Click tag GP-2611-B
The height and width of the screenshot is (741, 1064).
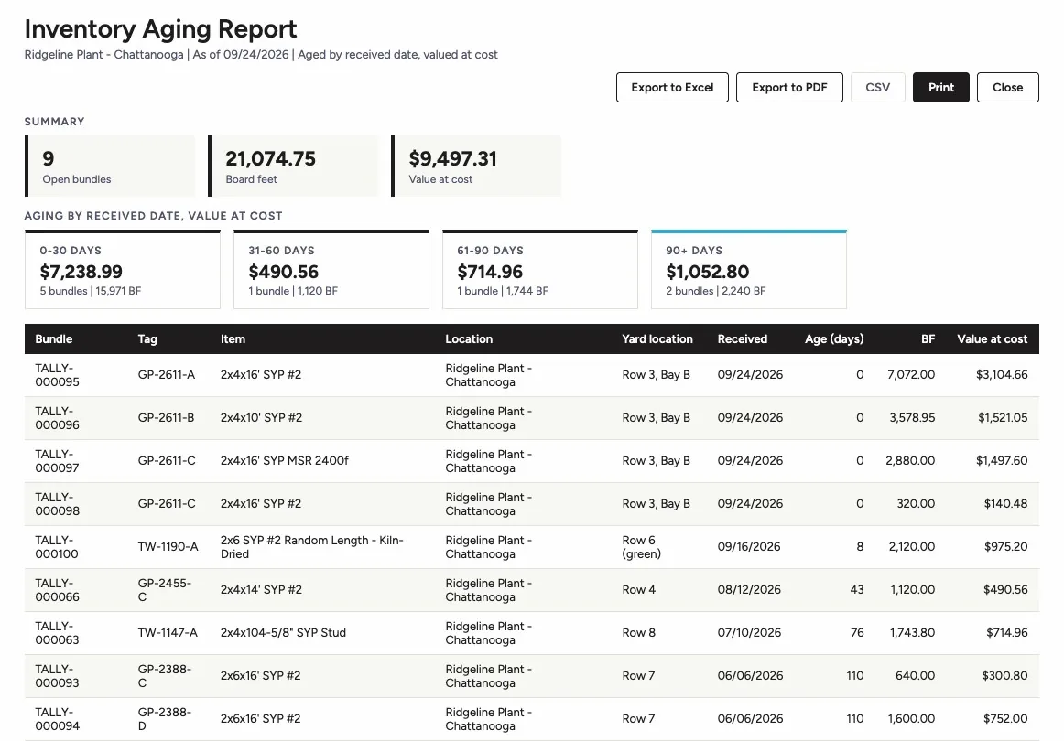[x=167, y=418]
